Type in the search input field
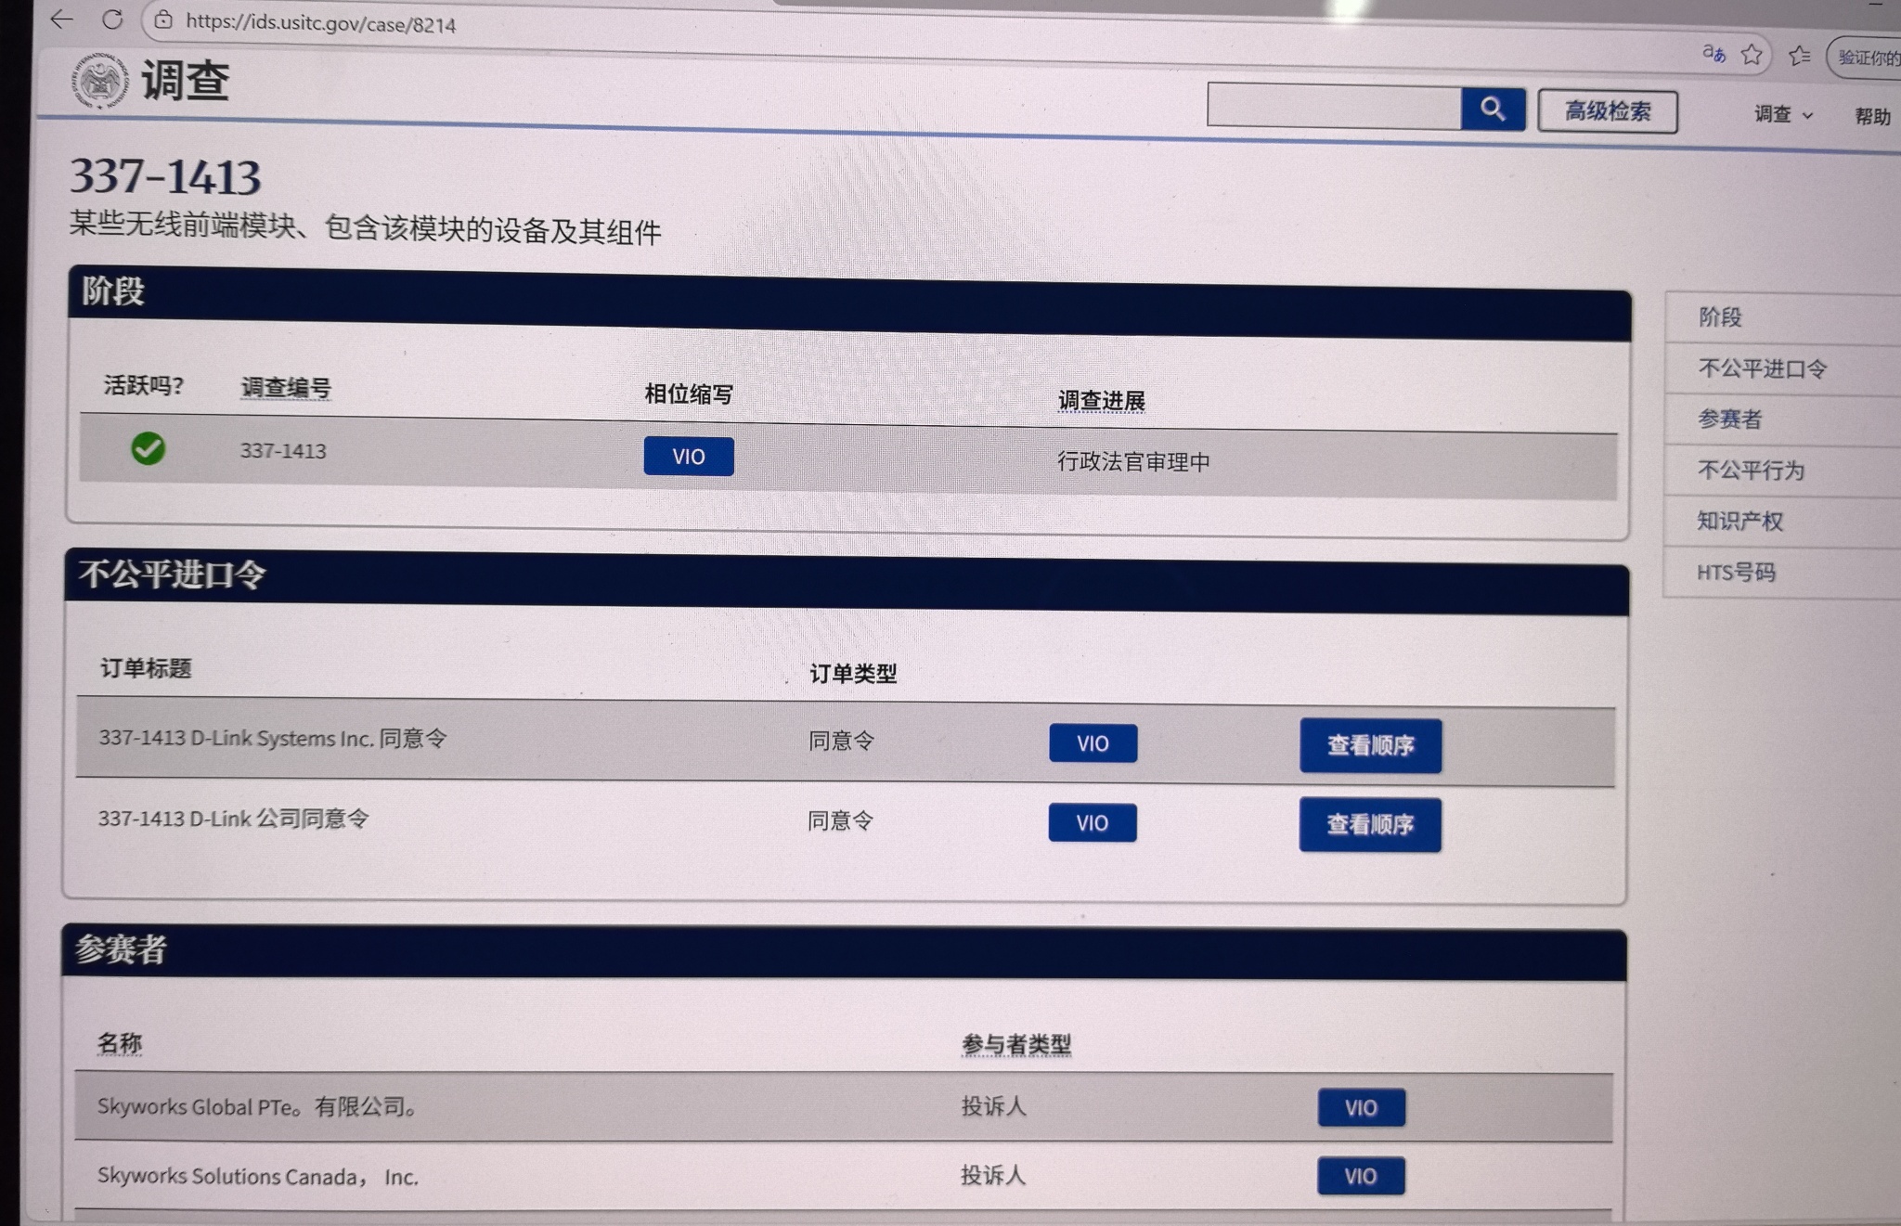Viewport: 1901px width, 1226px height. pyautogui.click(x=1333, y=108)
